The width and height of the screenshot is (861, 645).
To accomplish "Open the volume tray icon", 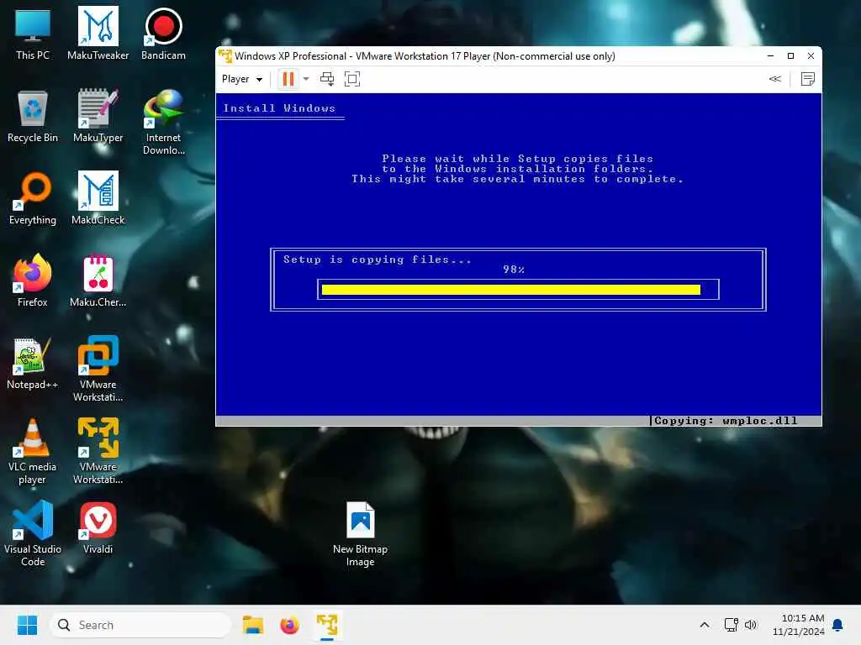I will tap(751, 625).
